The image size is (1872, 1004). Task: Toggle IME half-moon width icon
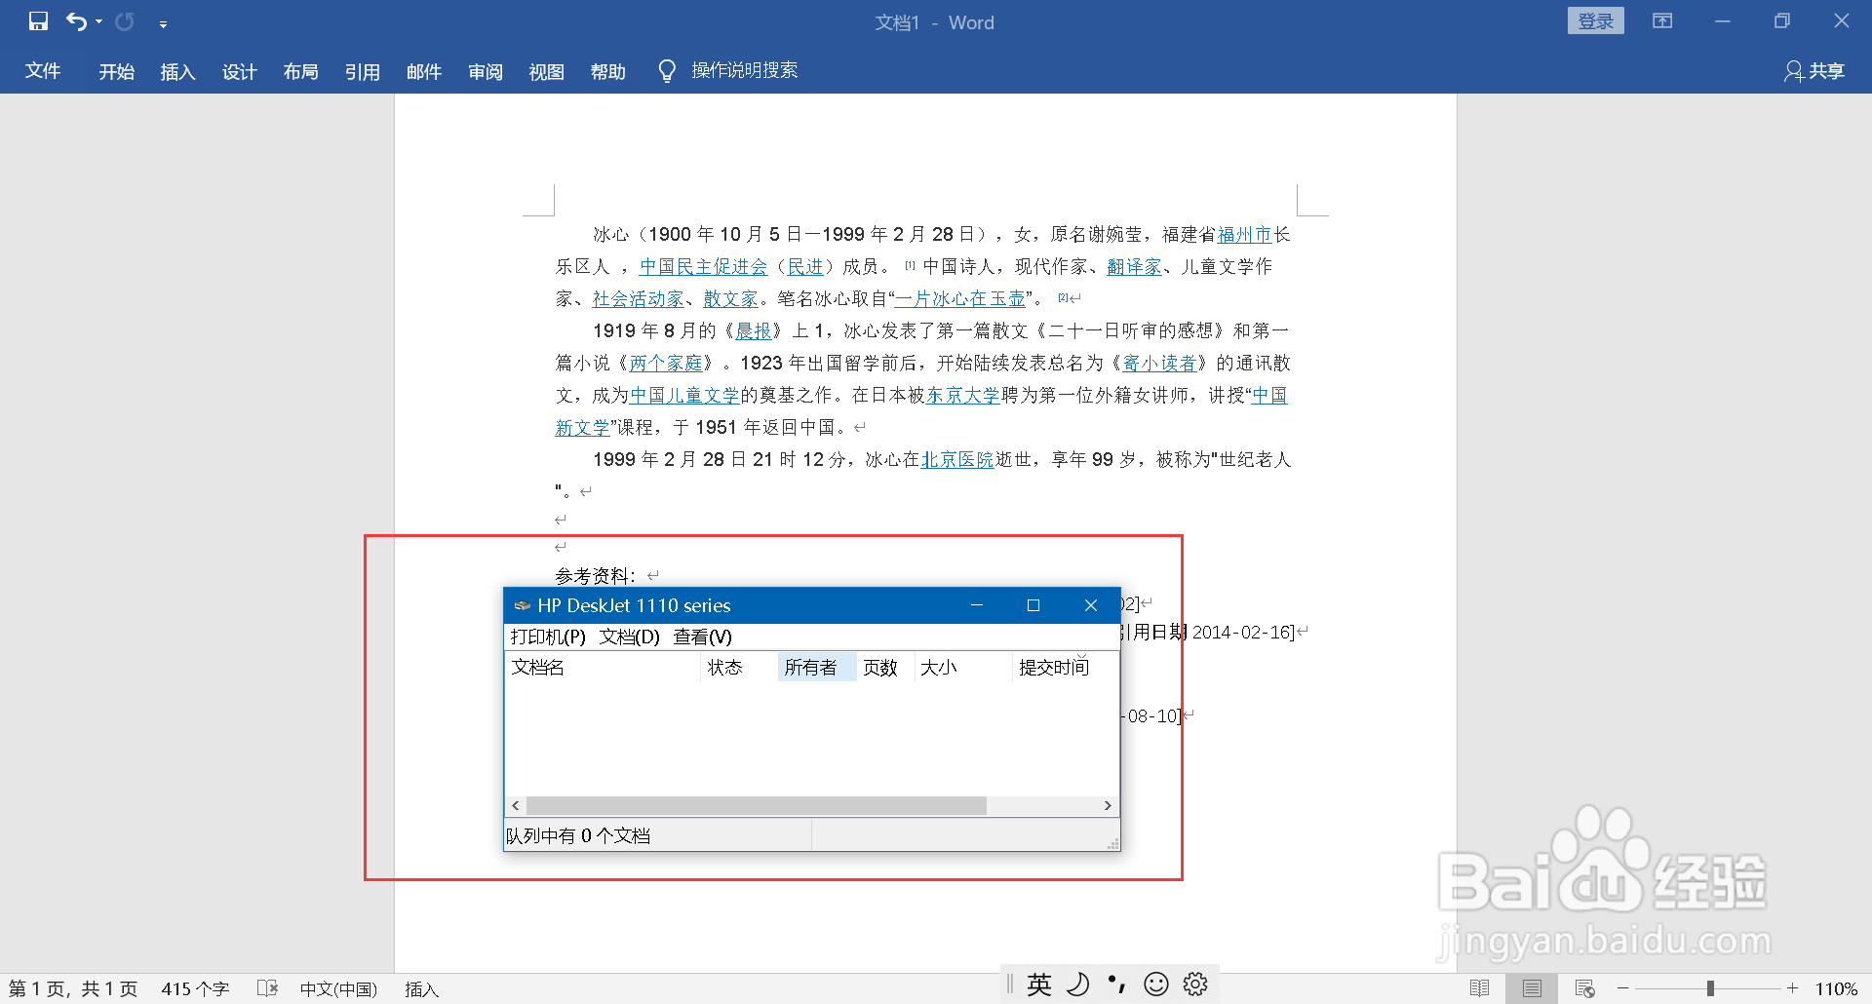(x=1077, y=985)
